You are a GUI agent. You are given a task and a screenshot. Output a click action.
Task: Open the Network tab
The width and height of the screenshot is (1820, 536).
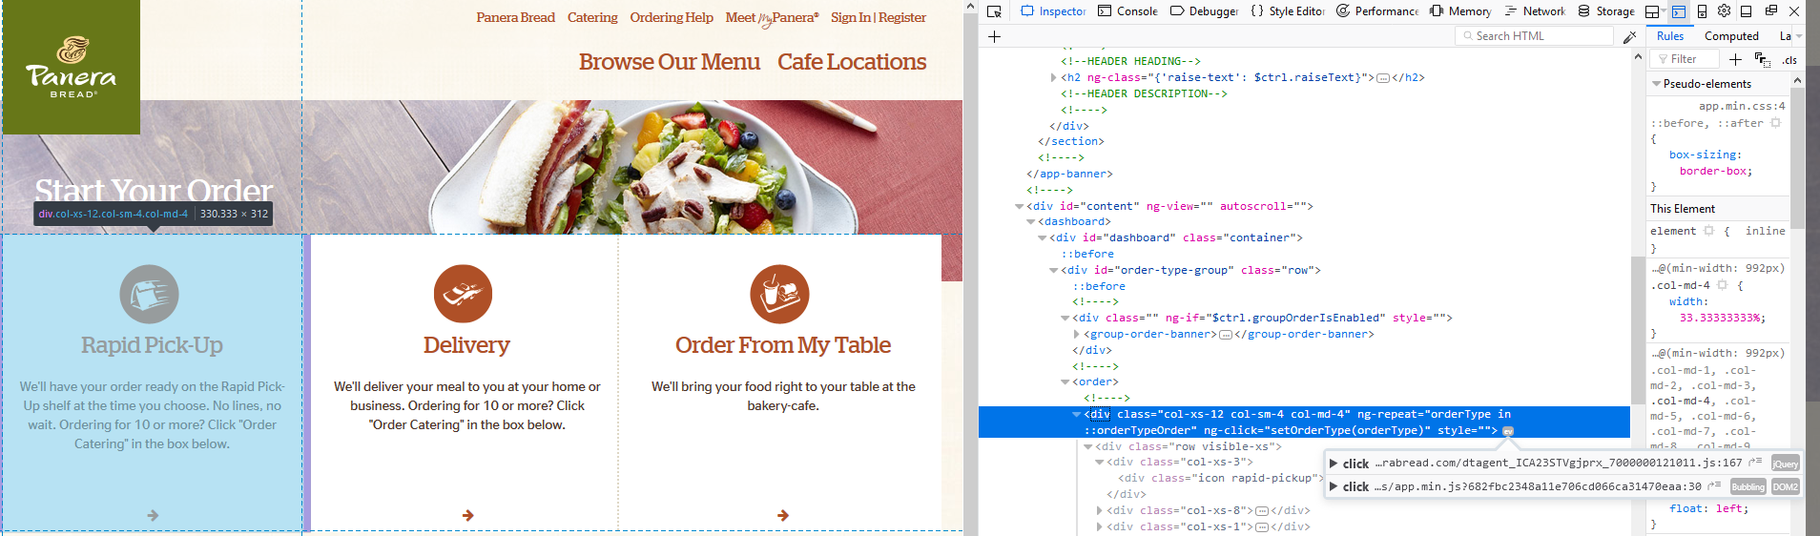1535,11
